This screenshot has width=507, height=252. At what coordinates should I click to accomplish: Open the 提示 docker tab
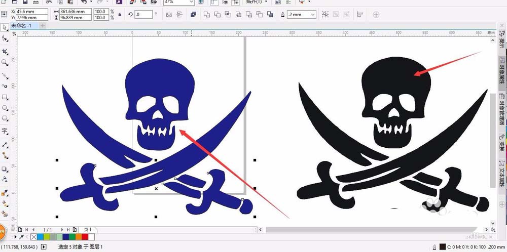502,40
